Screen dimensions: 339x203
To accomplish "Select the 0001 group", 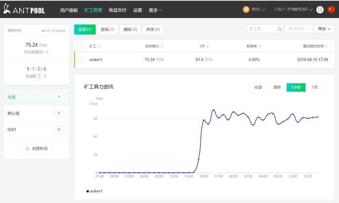I will 36,130.
